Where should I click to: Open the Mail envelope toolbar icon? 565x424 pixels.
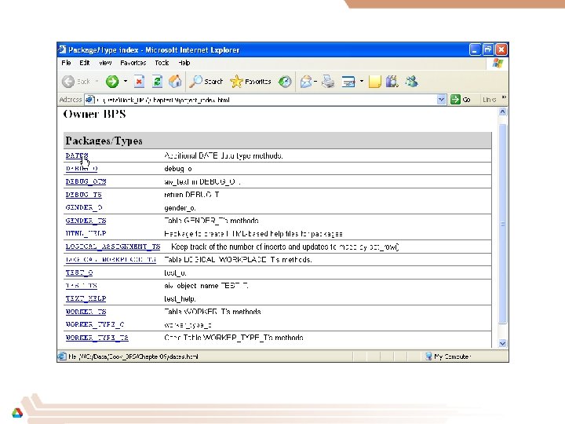point(306,82)
